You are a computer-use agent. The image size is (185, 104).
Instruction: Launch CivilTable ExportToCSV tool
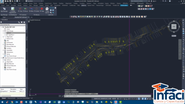13,10
